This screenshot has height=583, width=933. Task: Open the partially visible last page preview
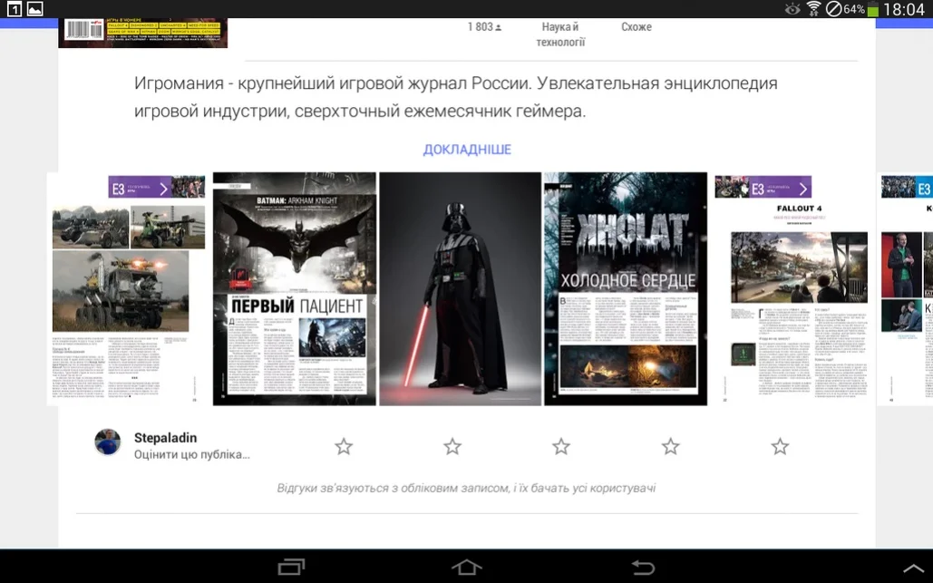(x=905, y=289)
